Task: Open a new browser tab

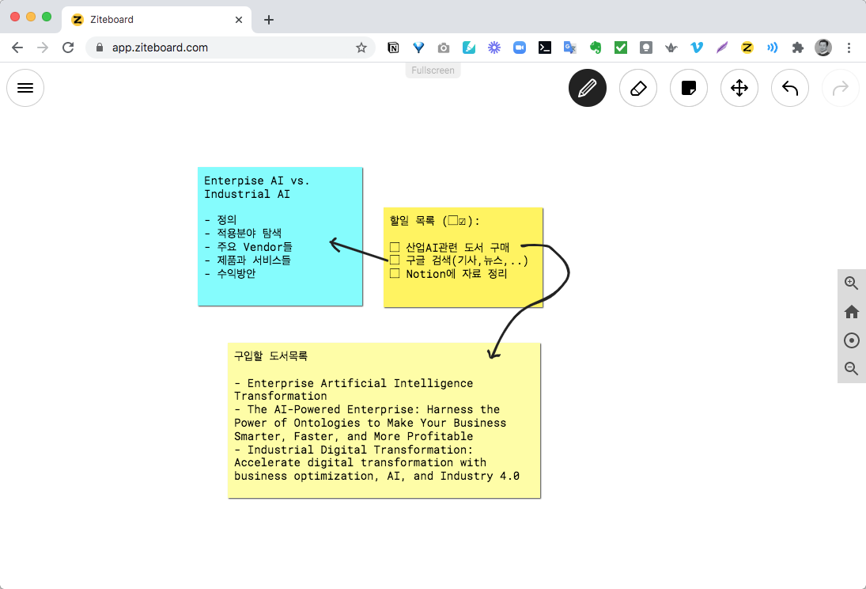Action: coord(269,20)
